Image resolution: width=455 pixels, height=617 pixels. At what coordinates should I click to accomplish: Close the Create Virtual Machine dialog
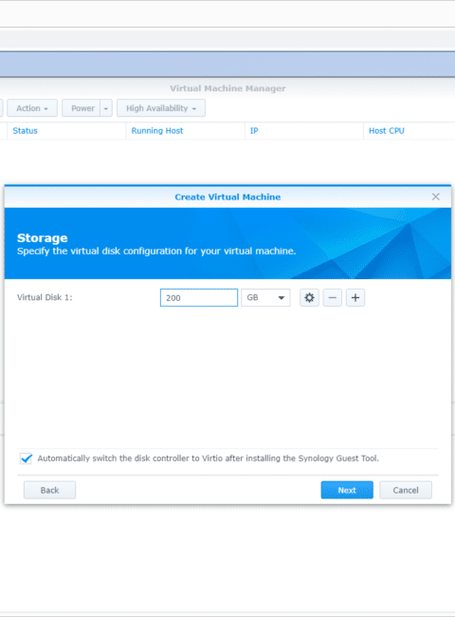coord(435,196)
